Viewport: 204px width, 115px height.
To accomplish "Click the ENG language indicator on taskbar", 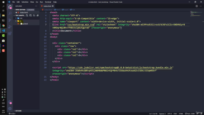I will pos(3,106).
